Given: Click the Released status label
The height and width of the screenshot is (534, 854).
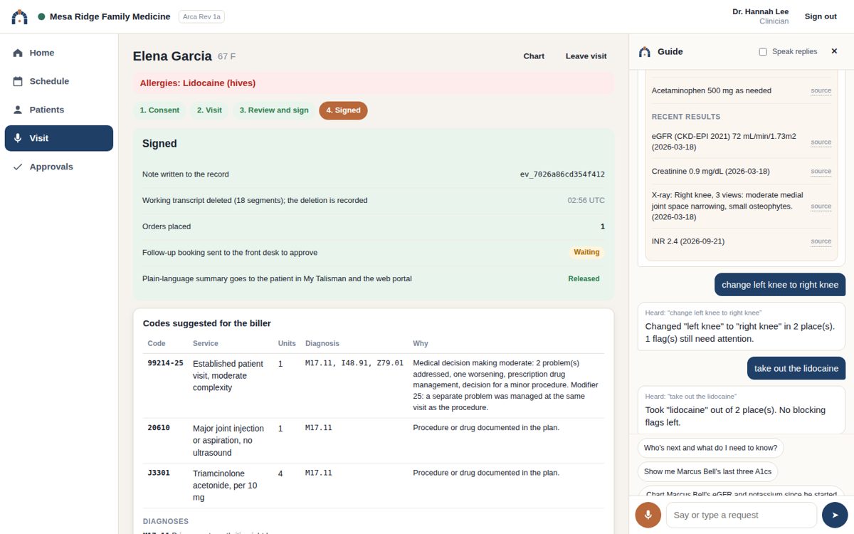Looking at the screenshot, I should pos(584,278).
